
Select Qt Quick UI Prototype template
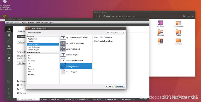coord(76,43)
